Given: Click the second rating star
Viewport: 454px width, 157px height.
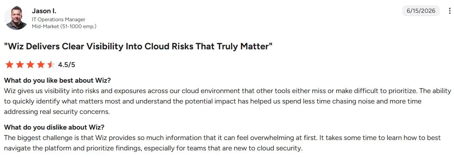Looking at the screenshot, I should click(20, 65).
